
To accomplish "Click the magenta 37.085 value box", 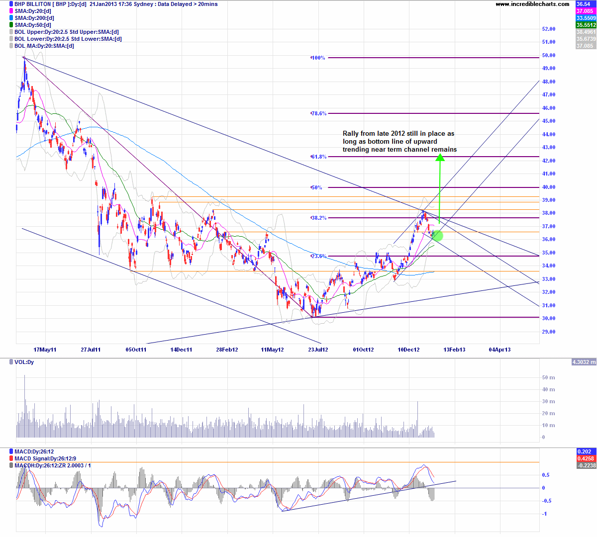I will tap(586, 11).
